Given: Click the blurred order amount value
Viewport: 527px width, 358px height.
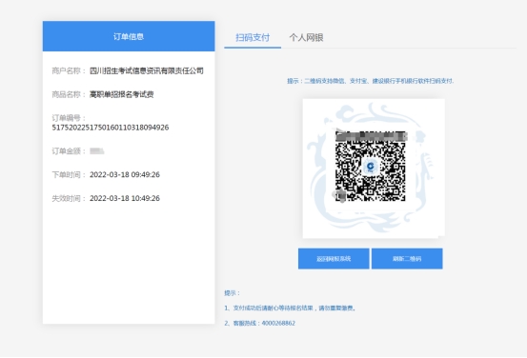Looking at the screenshot, I should click(97, 151).
